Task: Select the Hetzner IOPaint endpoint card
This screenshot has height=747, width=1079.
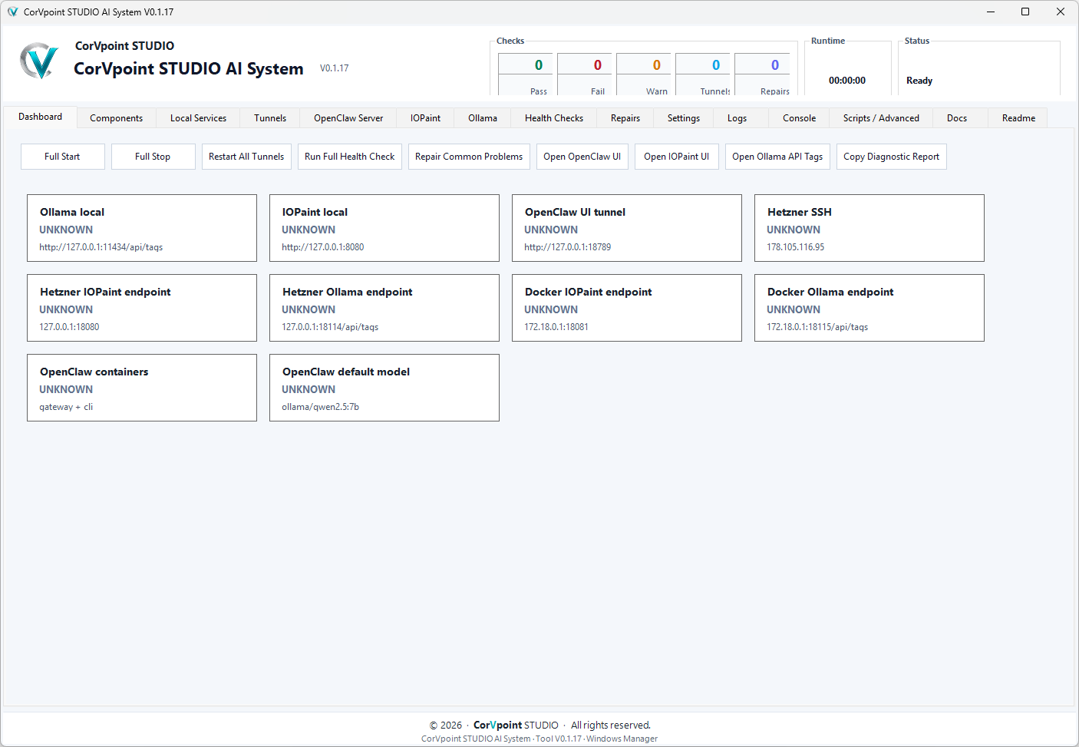Action: pyautogui.click(x=142, y=308)
